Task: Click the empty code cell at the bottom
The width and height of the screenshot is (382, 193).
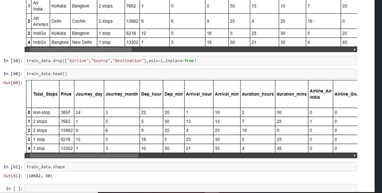Action: 191,188
